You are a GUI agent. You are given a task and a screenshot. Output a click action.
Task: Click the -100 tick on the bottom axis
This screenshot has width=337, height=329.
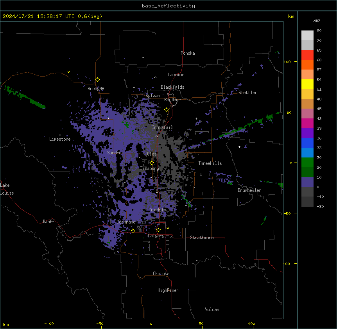click(x=49, y=324)
